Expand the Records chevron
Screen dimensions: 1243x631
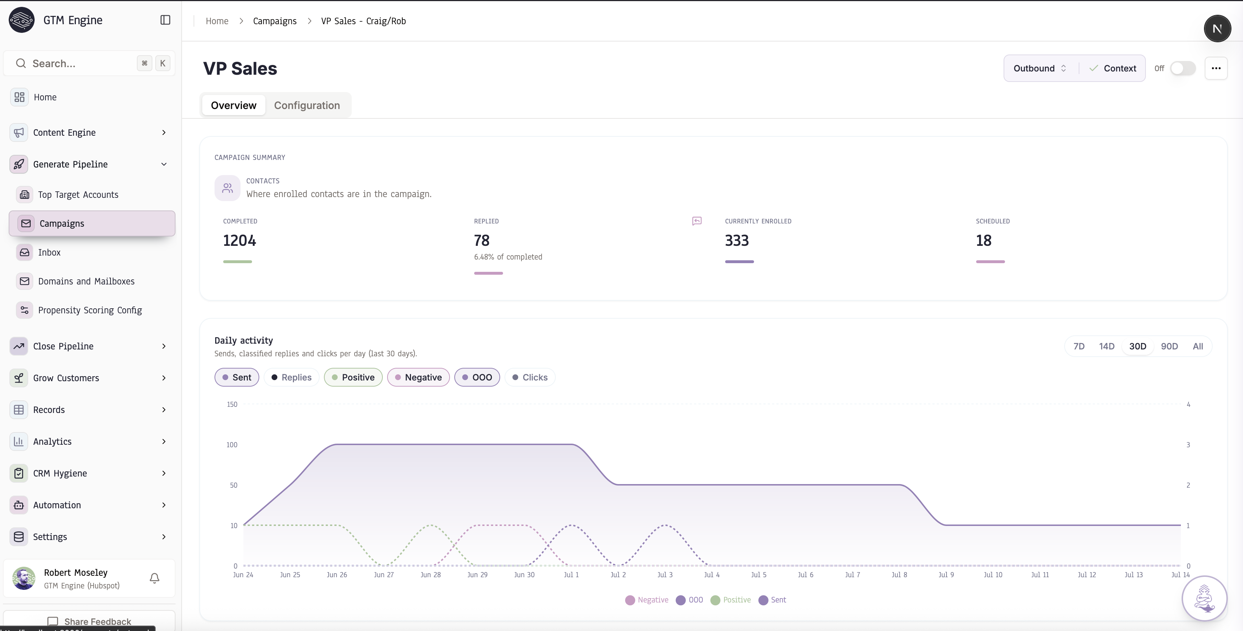[x=164, y=410]
